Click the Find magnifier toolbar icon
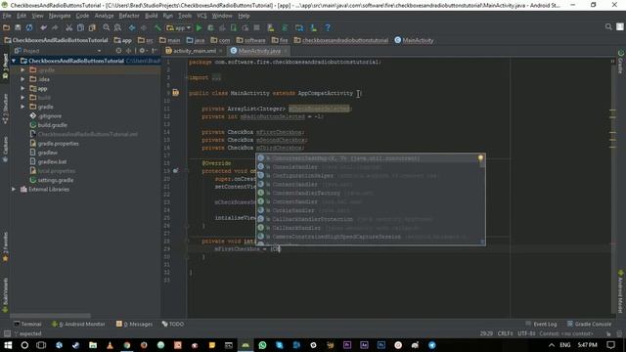 (x=107, y=28)
